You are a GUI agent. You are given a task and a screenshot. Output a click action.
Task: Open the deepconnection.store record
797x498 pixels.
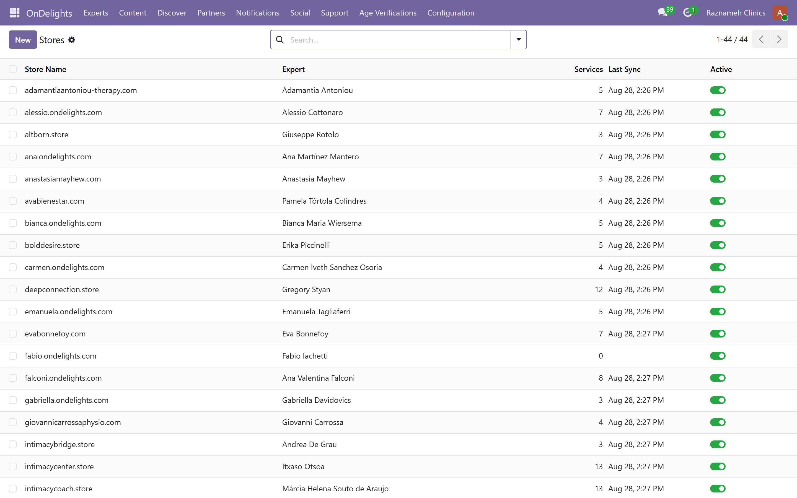pyautogui.click(x=62, y=289)
